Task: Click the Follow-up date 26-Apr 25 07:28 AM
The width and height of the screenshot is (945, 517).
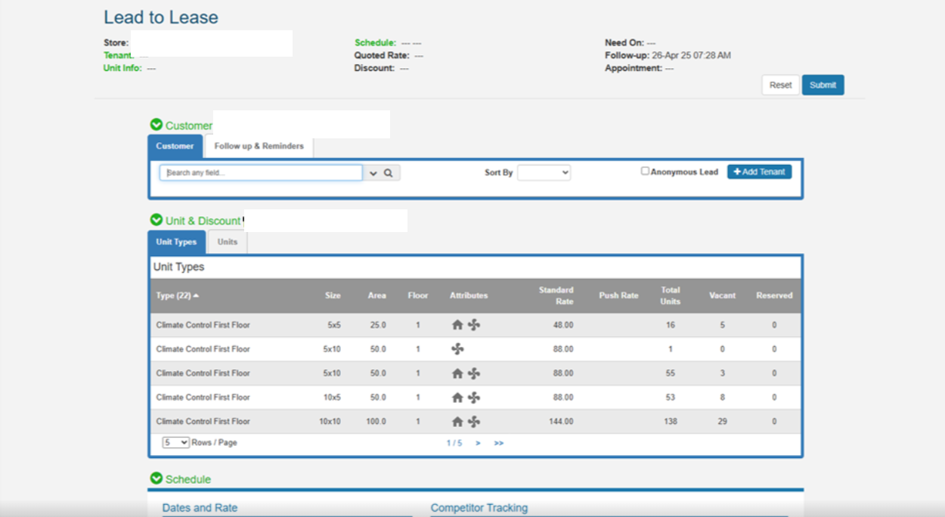Action: [691, 55]
